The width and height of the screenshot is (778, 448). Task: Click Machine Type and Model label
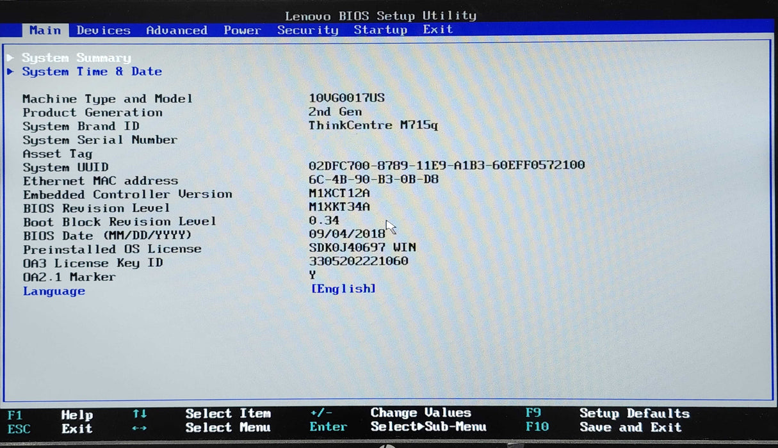click(x=108, y=99)
